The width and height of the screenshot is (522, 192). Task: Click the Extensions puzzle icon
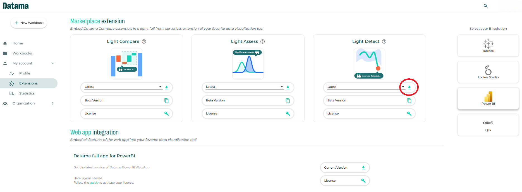pyautogui.click(x=12, y=83)
